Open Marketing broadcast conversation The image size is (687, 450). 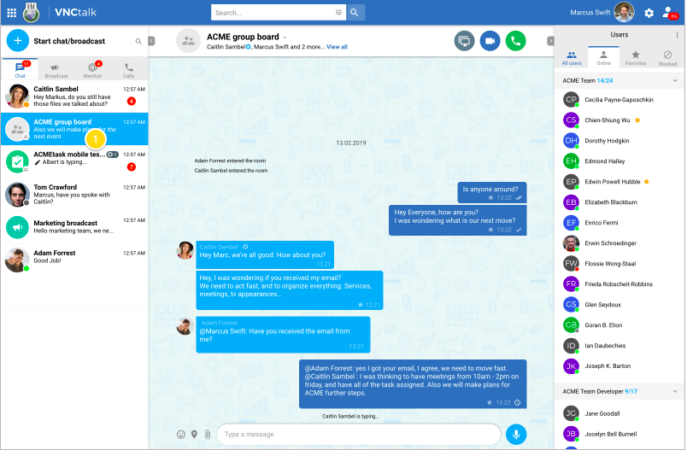[x=74, y=227]
